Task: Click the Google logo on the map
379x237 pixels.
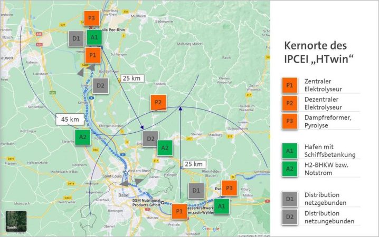Action: coord(211,229)
